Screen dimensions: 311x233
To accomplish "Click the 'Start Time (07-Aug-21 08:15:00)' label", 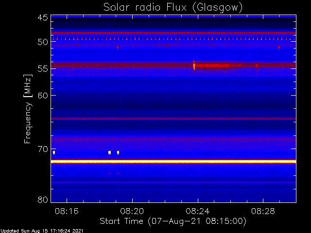I will (x=173, y=221).
